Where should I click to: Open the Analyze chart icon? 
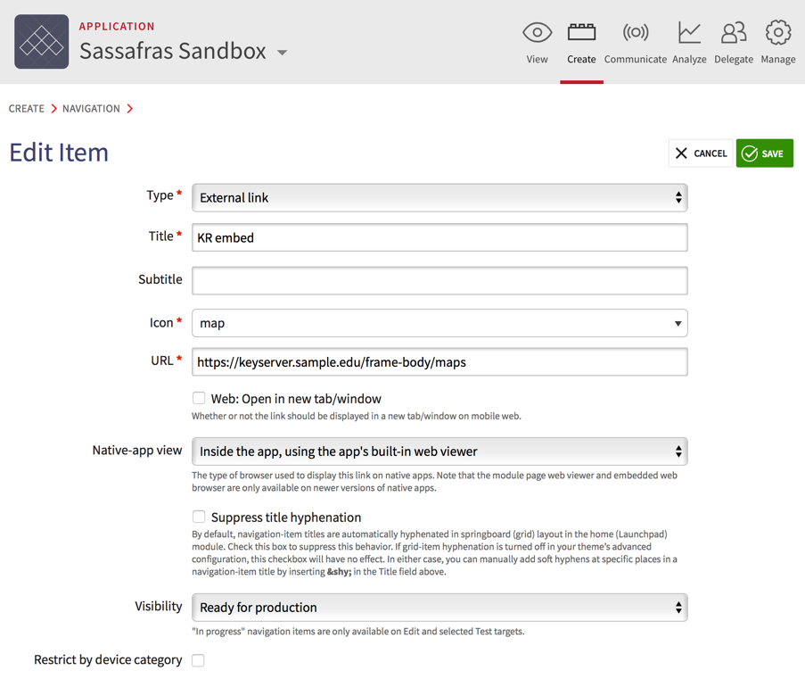coord(689,32)
